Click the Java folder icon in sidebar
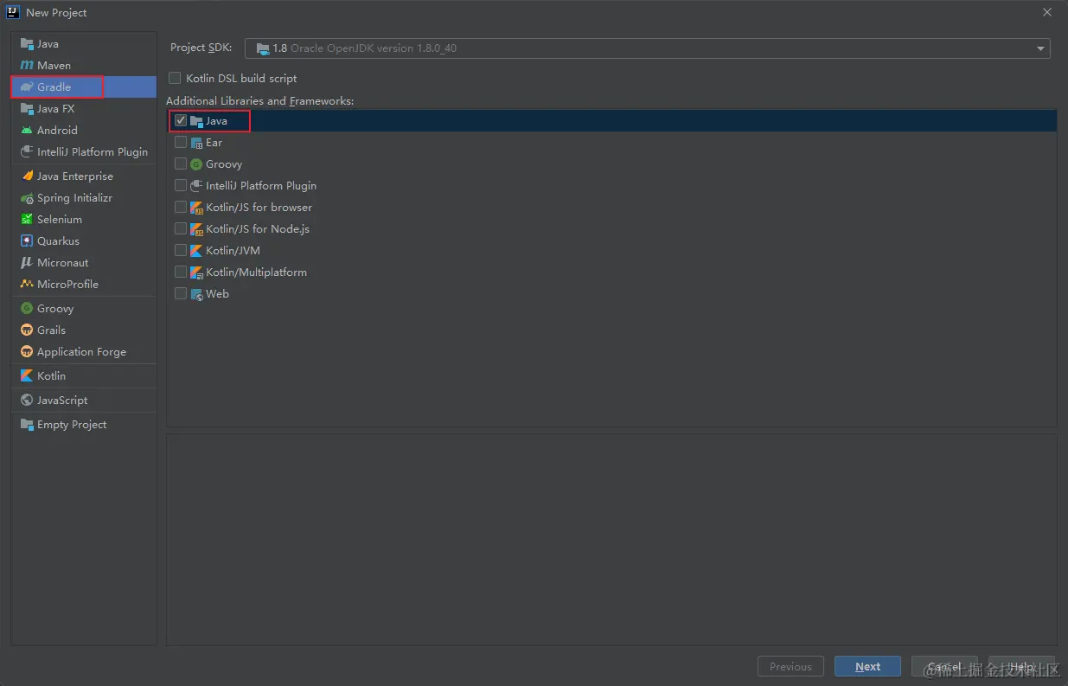 click(x=27, y=44)
